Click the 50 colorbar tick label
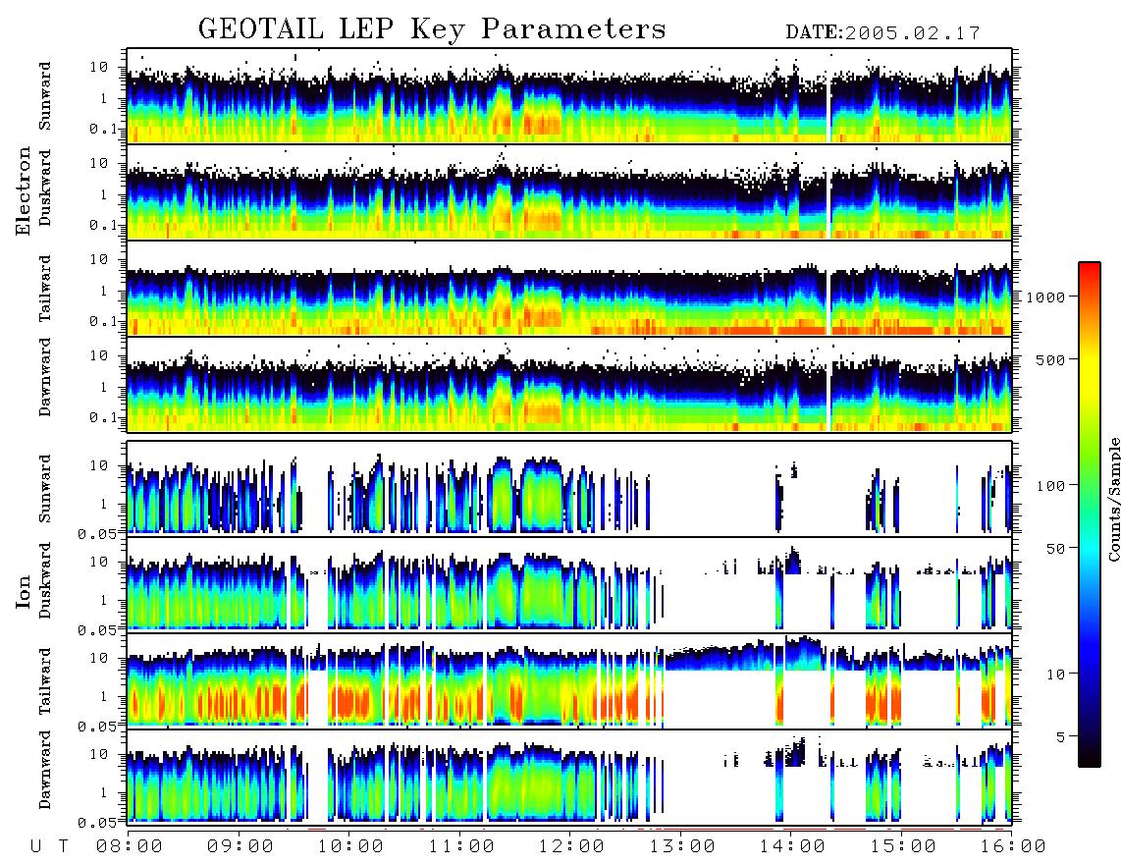This screenshot has height=864, width=1121. [1056, 549]
